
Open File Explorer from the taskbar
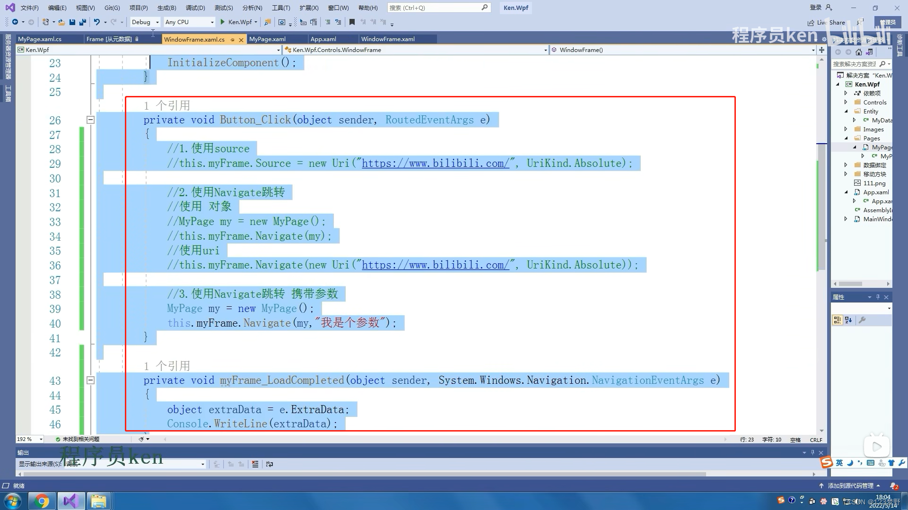click(x=98, y=501)
